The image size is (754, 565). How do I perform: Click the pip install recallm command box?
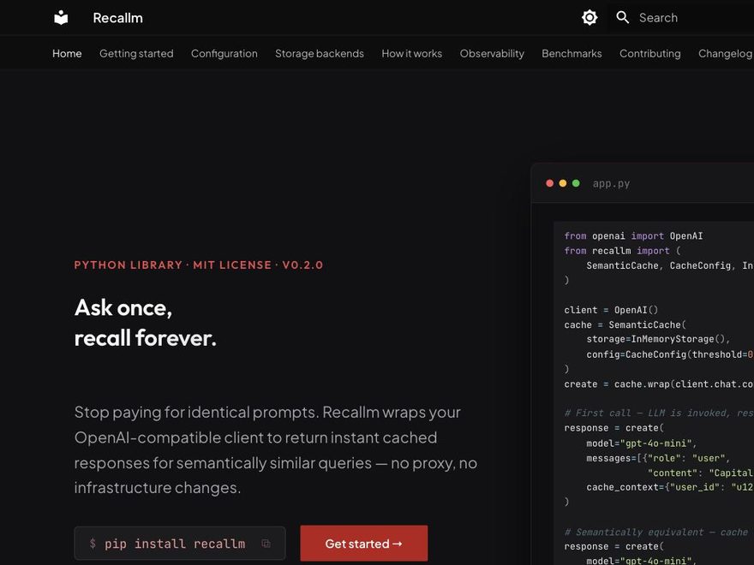pos(180,544)
